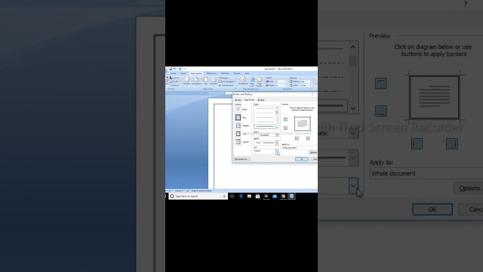Select the dotted line style at top of list

(x=265, y=108)
